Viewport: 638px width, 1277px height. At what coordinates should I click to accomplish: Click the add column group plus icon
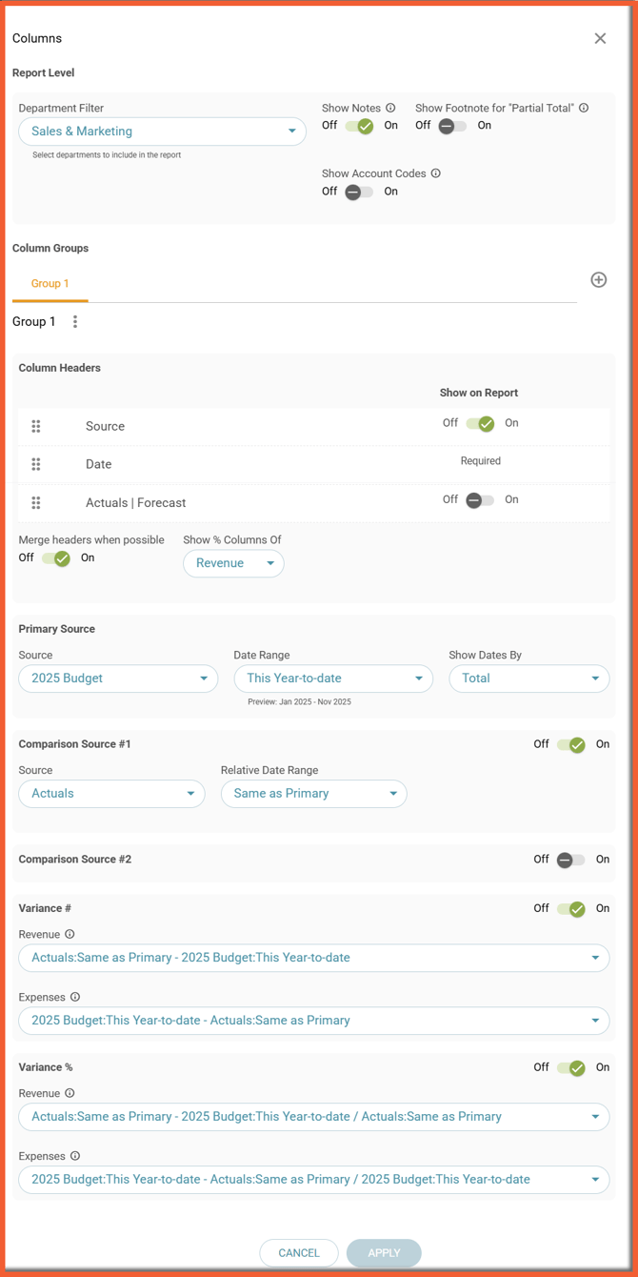tap(598, 279)
